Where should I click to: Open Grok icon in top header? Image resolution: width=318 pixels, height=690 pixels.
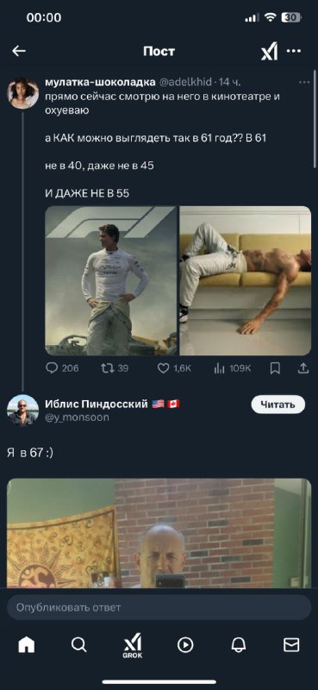269,52
